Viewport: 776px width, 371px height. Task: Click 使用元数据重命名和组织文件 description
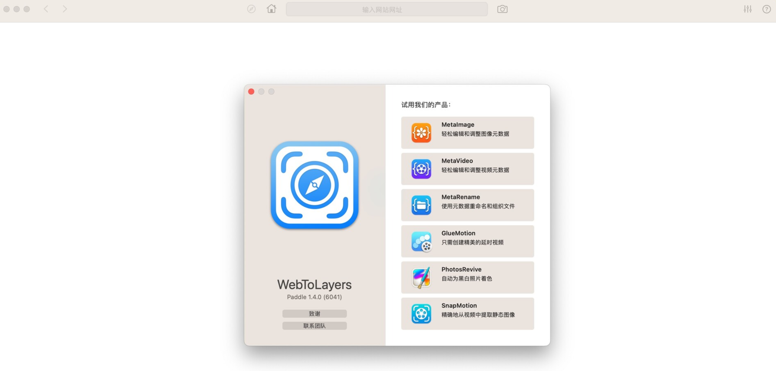(x=478, y=206)
